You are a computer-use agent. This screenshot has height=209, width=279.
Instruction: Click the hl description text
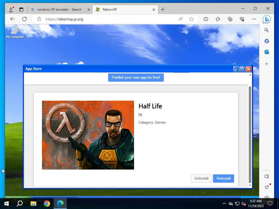click(x=140, y=115)
